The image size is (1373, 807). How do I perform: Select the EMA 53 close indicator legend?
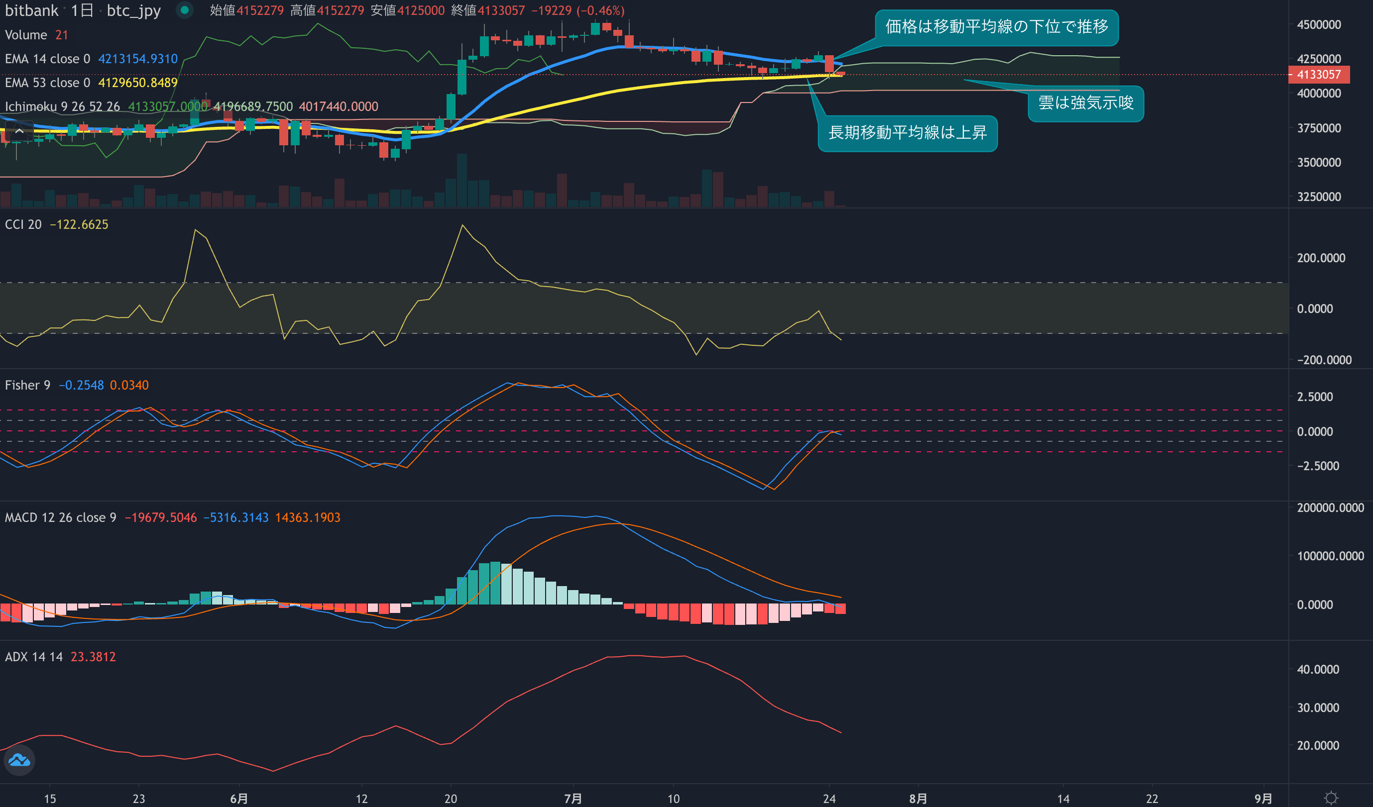[x=47, y=83]
